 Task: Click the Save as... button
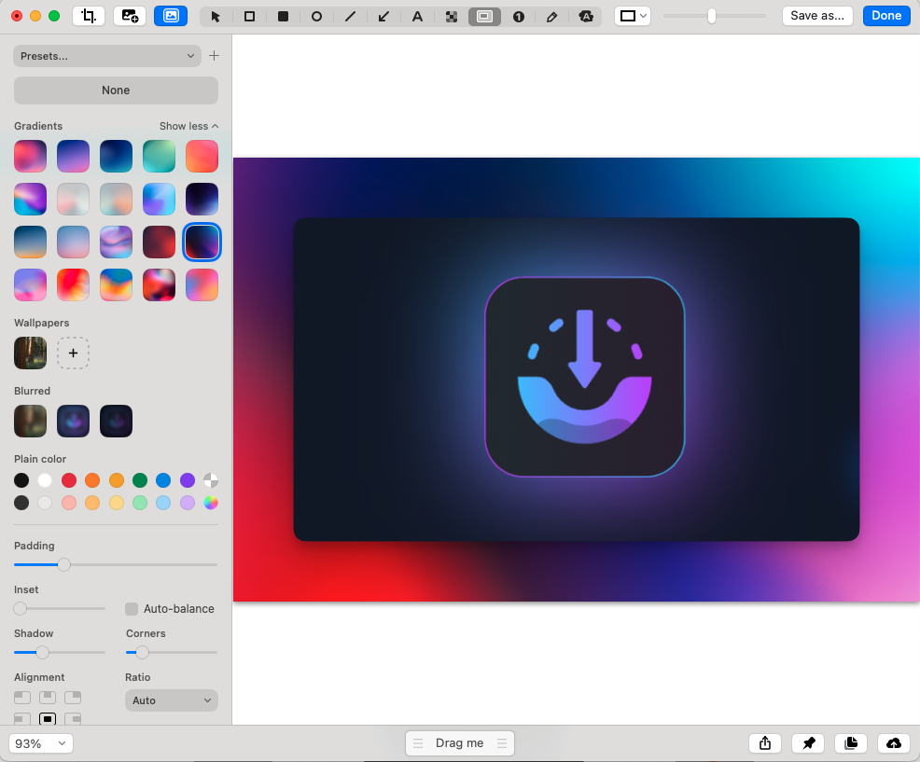(x=816, y=16)
